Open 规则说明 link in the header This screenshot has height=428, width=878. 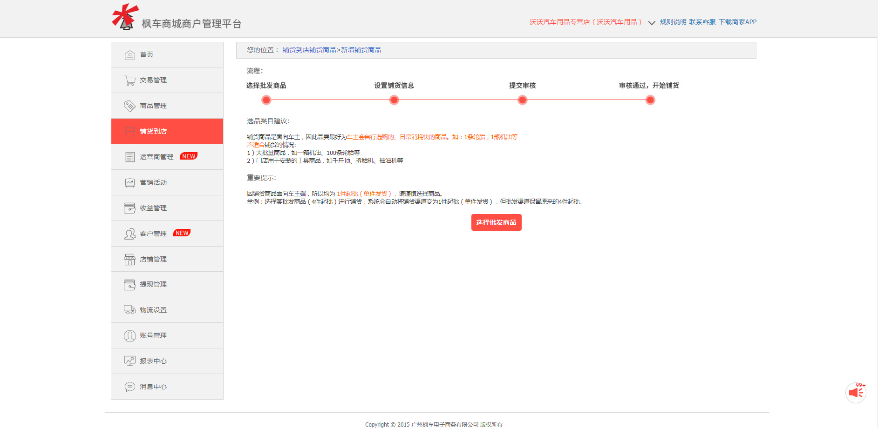(x=672, y=21)
